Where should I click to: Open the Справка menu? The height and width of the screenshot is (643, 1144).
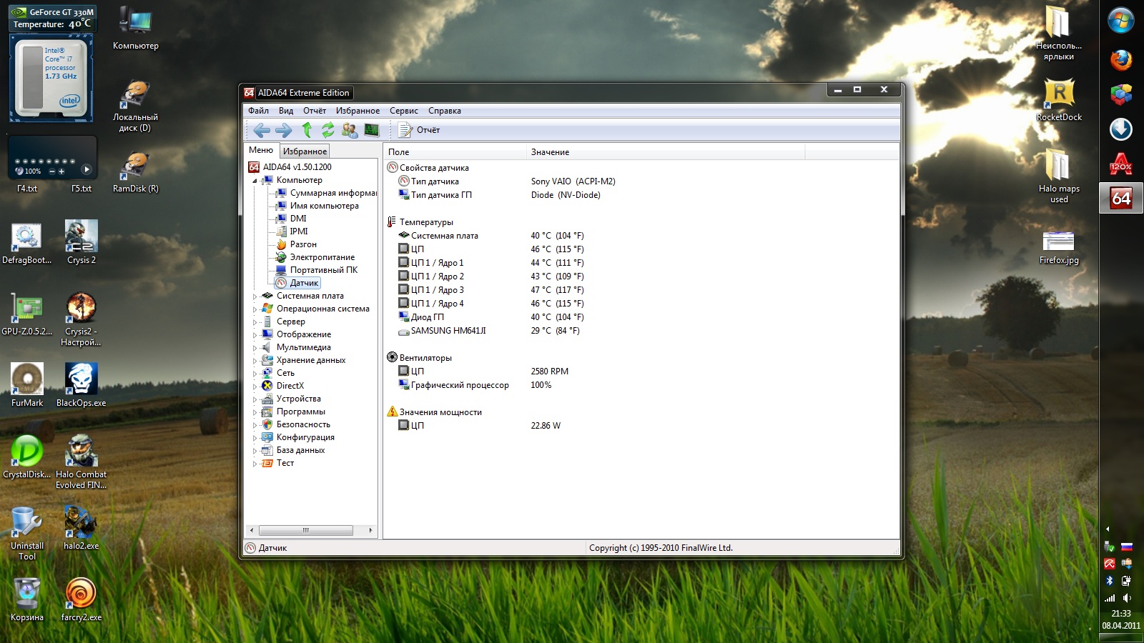click(445, 111)
